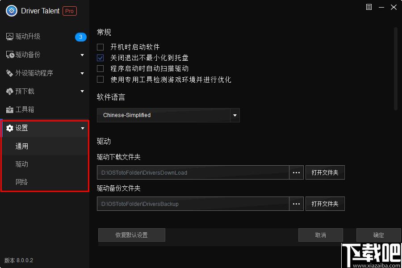Click the settings panel vertical scrollbar
Image resolution: width=402 pixels, height=268 pixels.
396,69
